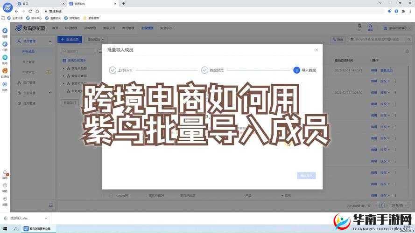Select 部门管理 in the sidebar

[29, 82]
